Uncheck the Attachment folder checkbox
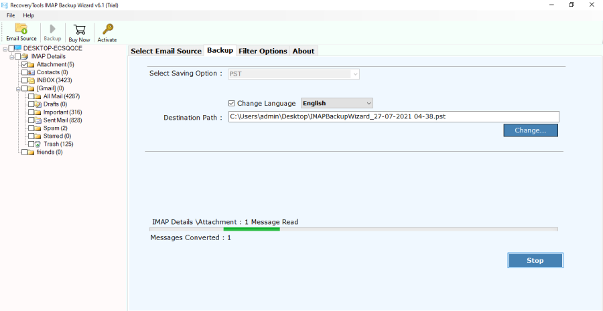This screenshot has width=603, height=311. point(25,64)
